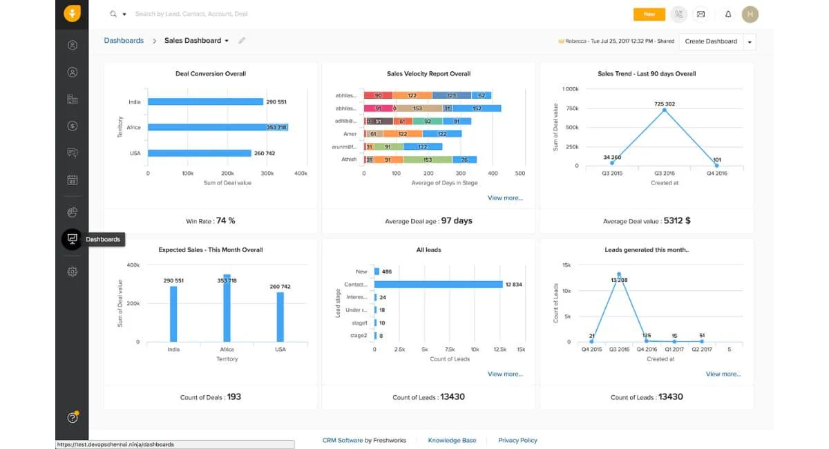Image resolution: width=829 pixels, height=449 pixels.
Task: Open Settings gear in sidebar
Action: click(x=72, y=271)
